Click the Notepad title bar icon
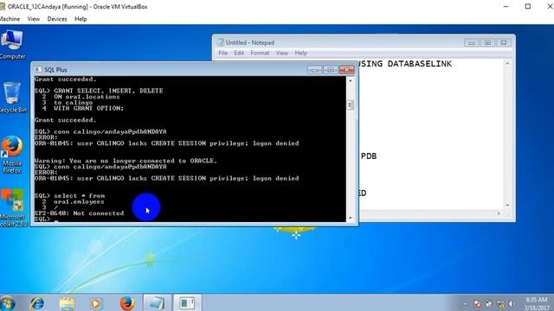 coord(221,42)
